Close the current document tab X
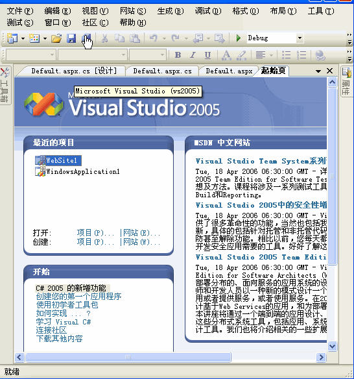The width and height of the screenshot is (354, 379). click(x=329, y=71)
